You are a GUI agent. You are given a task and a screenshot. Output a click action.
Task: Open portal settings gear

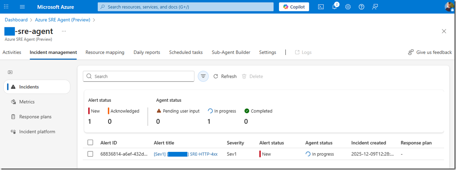tap(348, 7)
